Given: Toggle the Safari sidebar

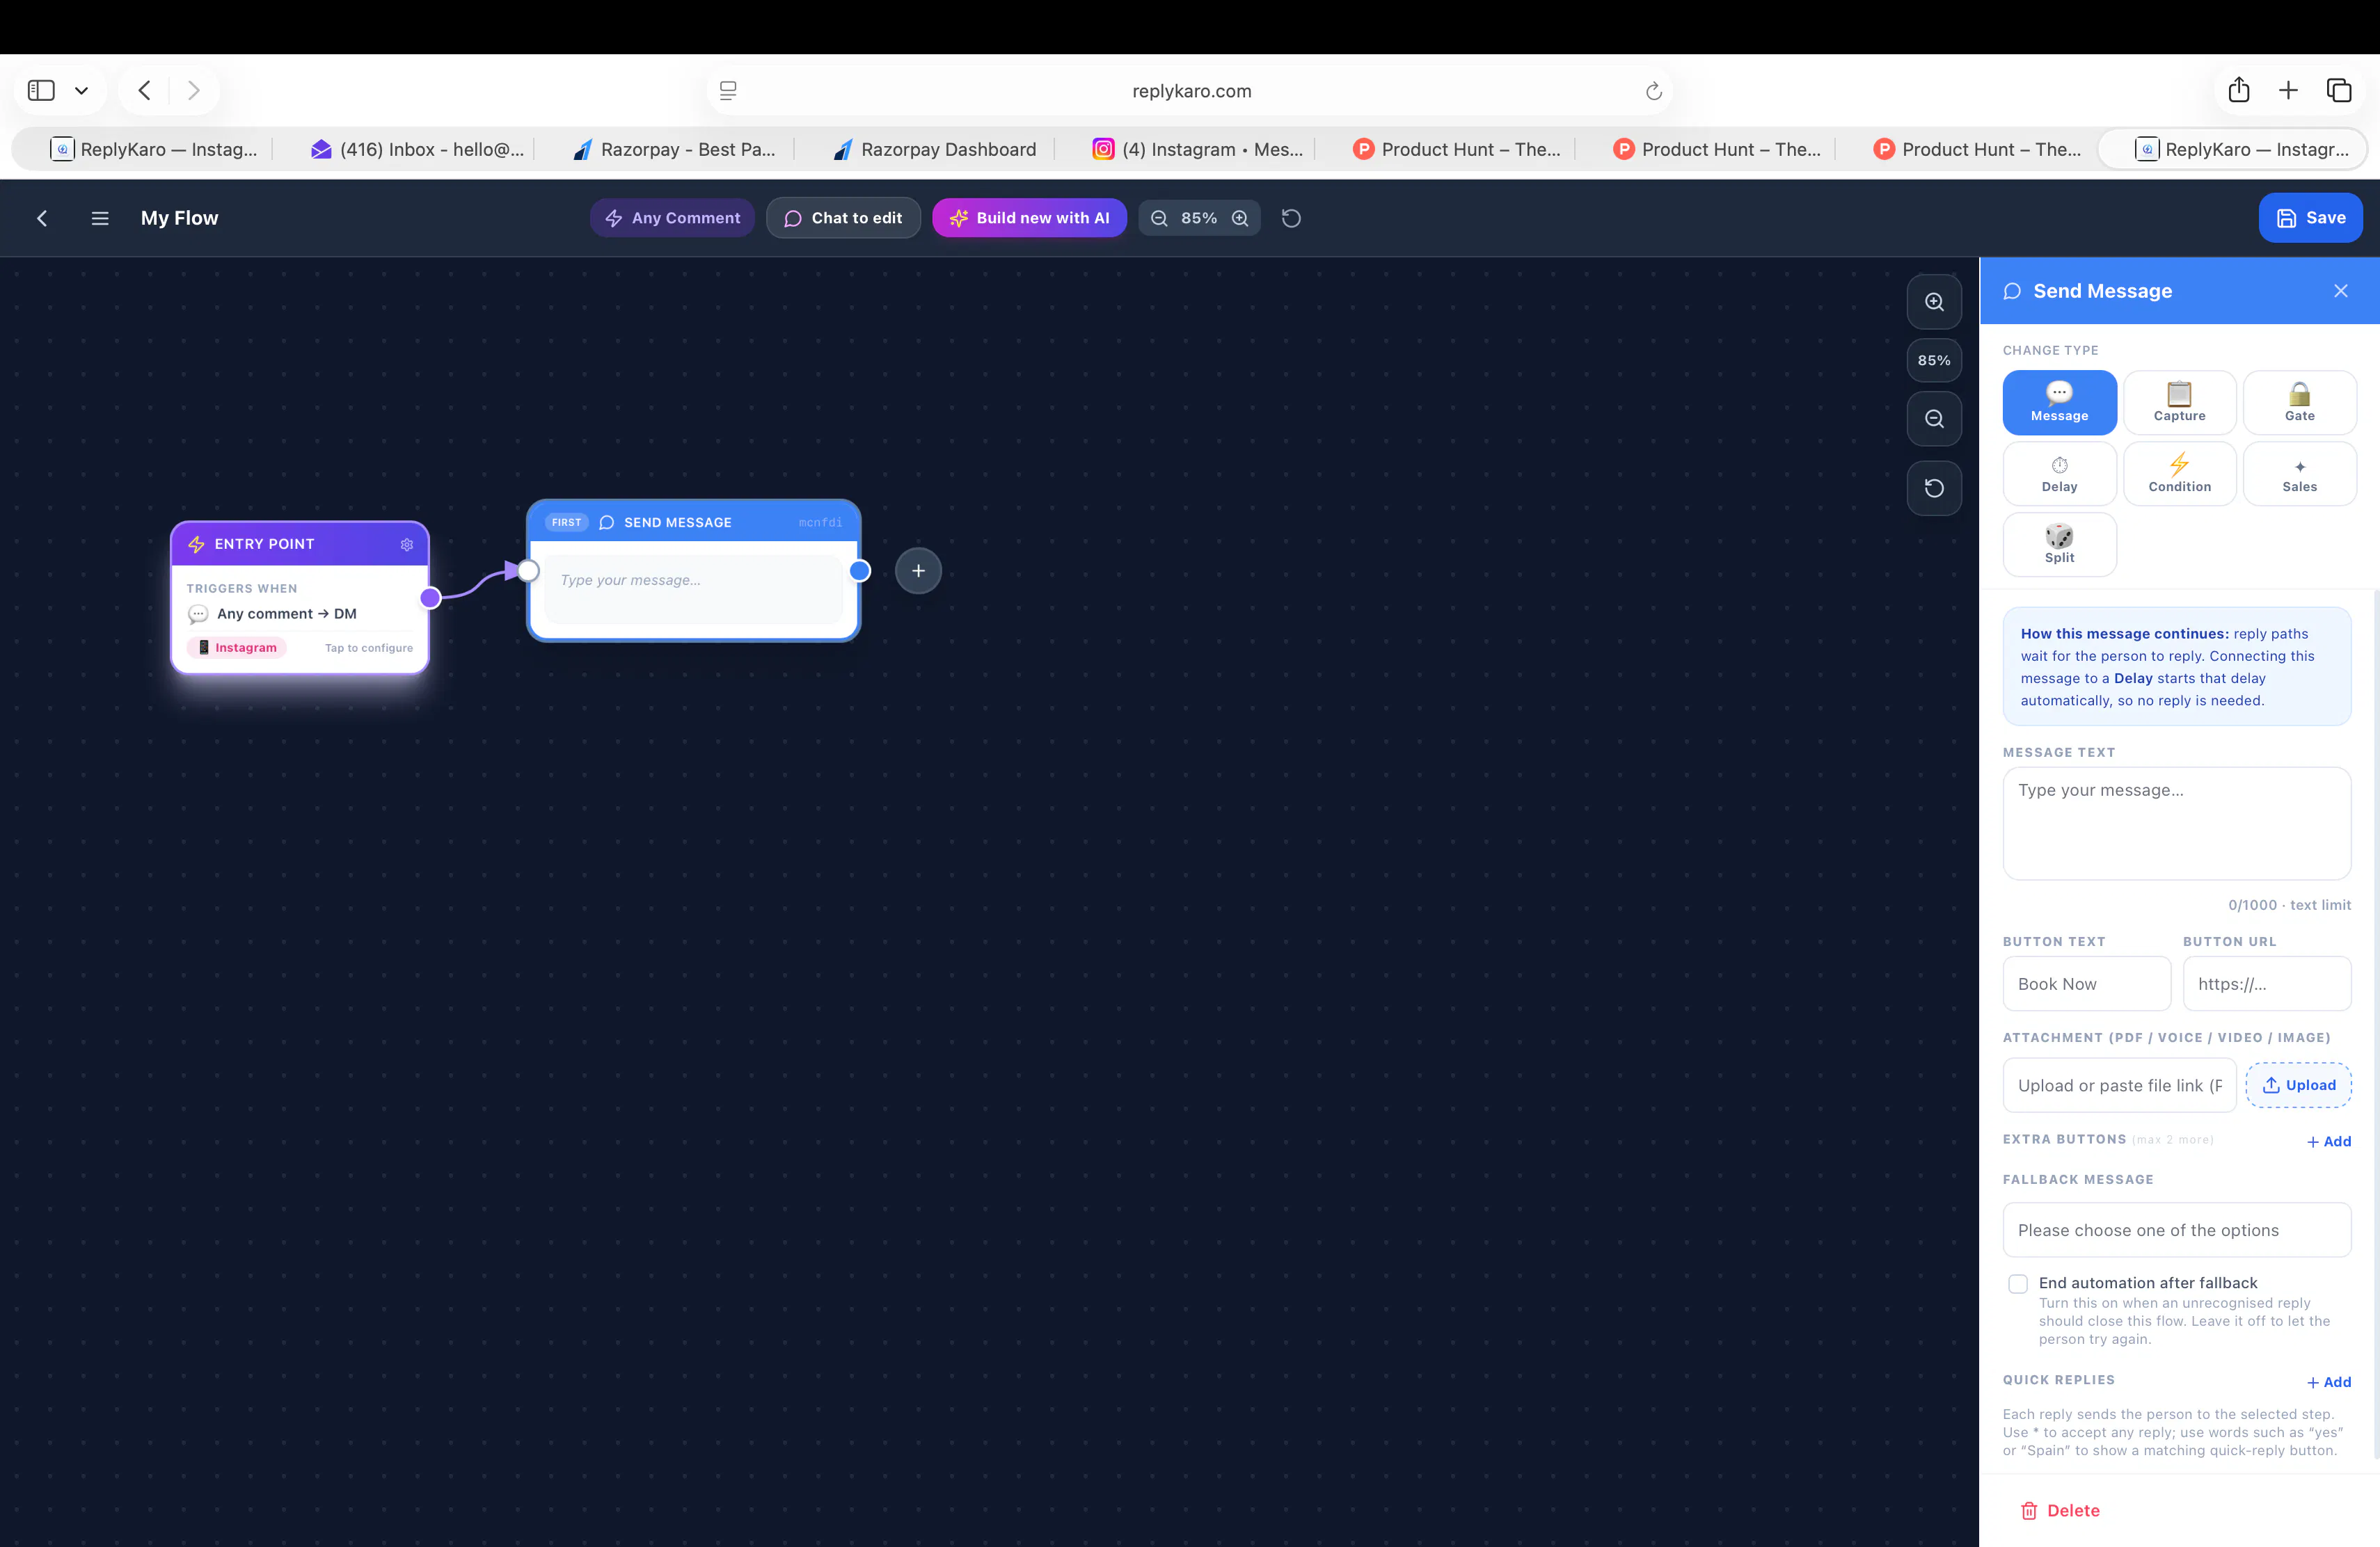Looking at the screenshot, I should click(x=41, y=91).
